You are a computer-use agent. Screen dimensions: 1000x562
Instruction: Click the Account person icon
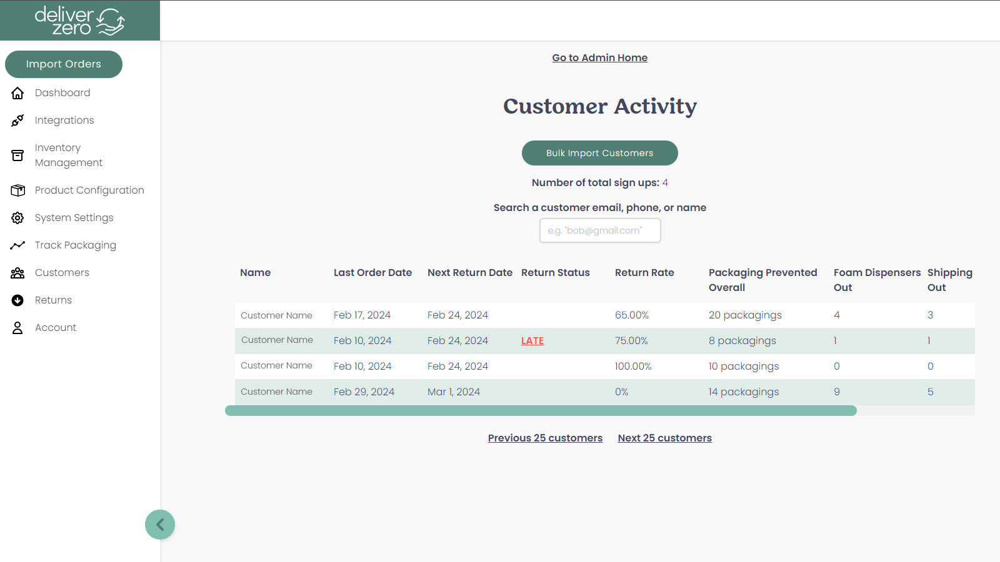17,327
